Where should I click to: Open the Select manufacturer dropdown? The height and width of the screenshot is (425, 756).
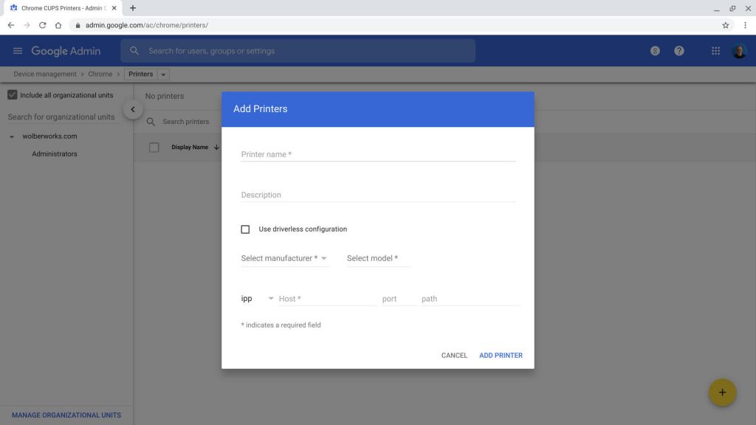(285, 258)
